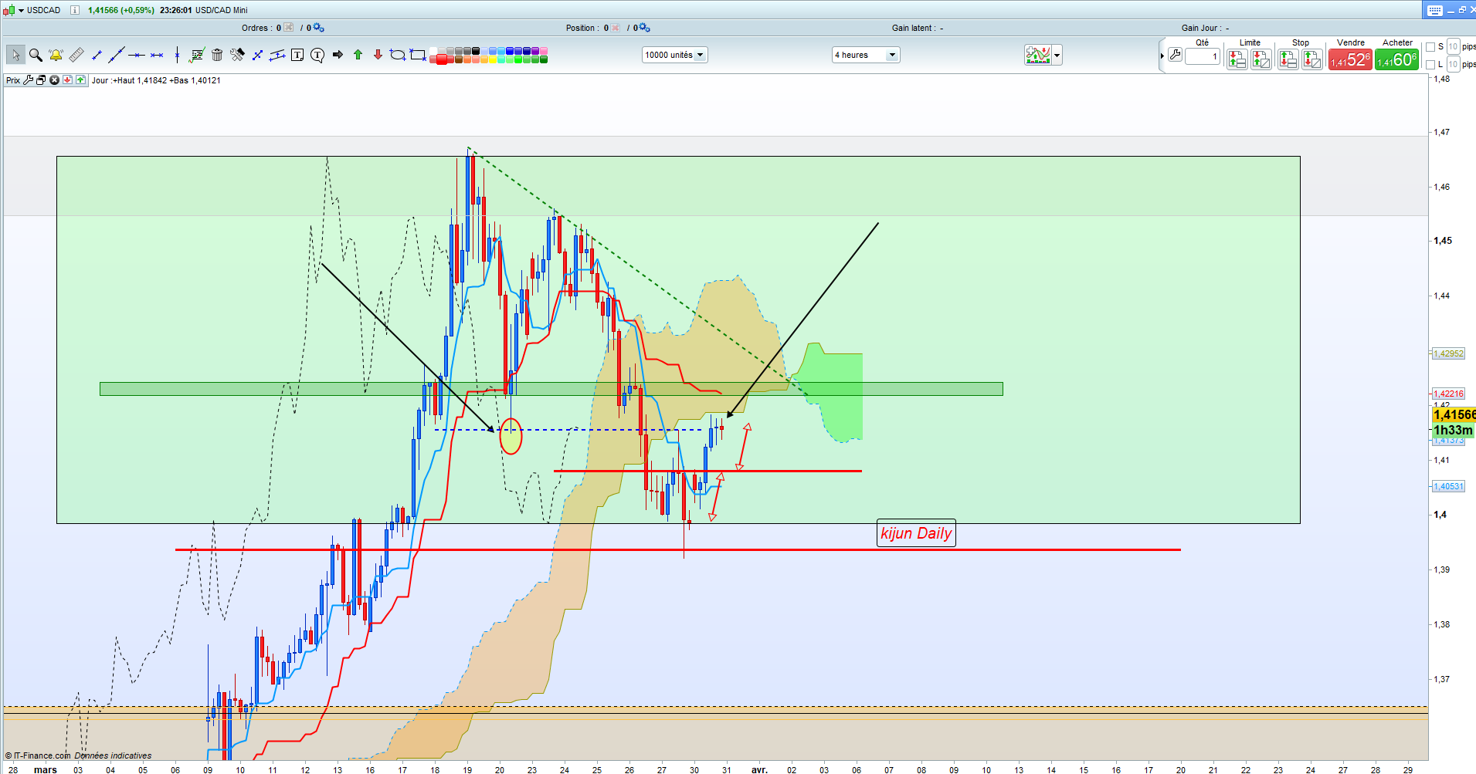Select the rectangle drawing tool
This screenshot has height=774, width=1476.
coord(418,55)
